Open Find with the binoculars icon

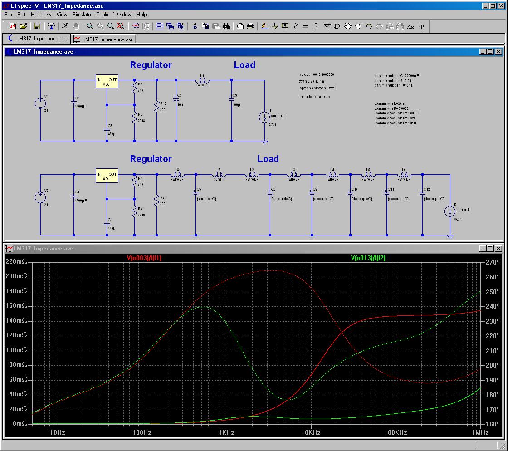point(226,26)
